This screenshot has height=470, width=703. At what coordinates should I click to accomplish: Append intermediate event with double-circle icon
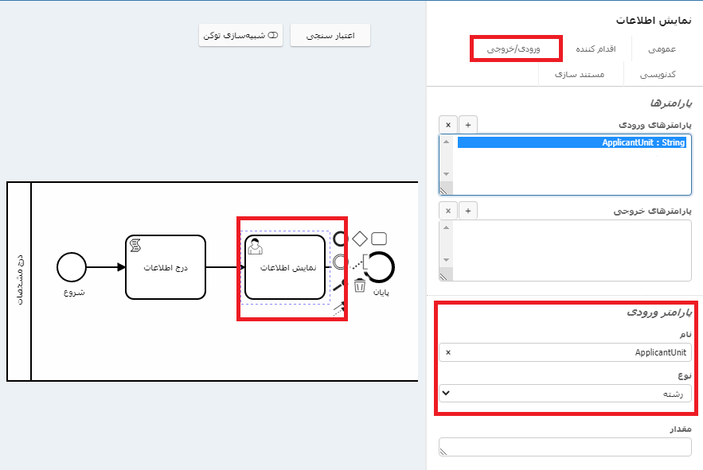click(x=341, y=261)
